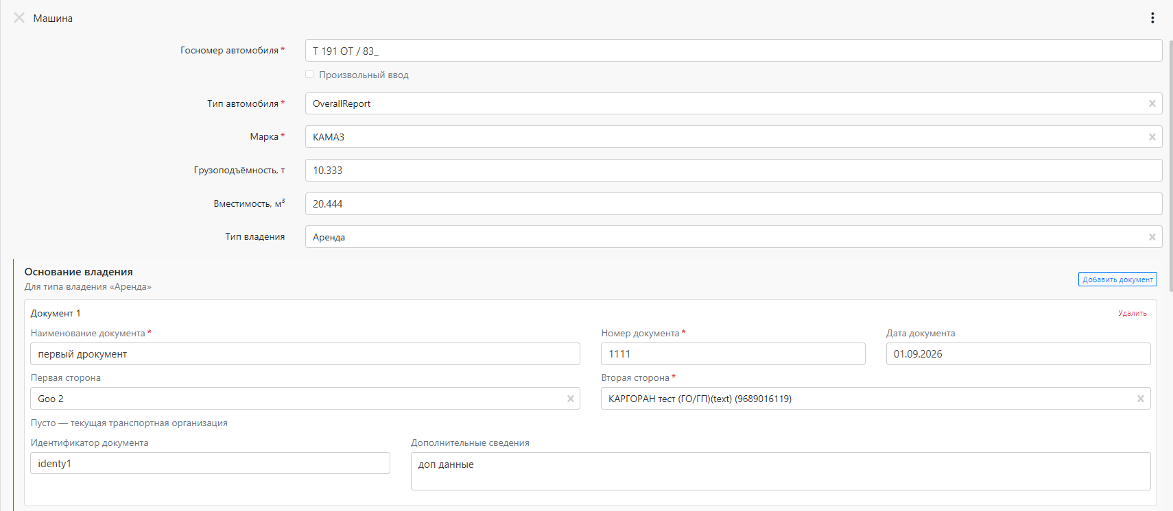Clear the Тип владения Аренда value
This screenshot has height=511, width=1173.
pos(1152,237)
